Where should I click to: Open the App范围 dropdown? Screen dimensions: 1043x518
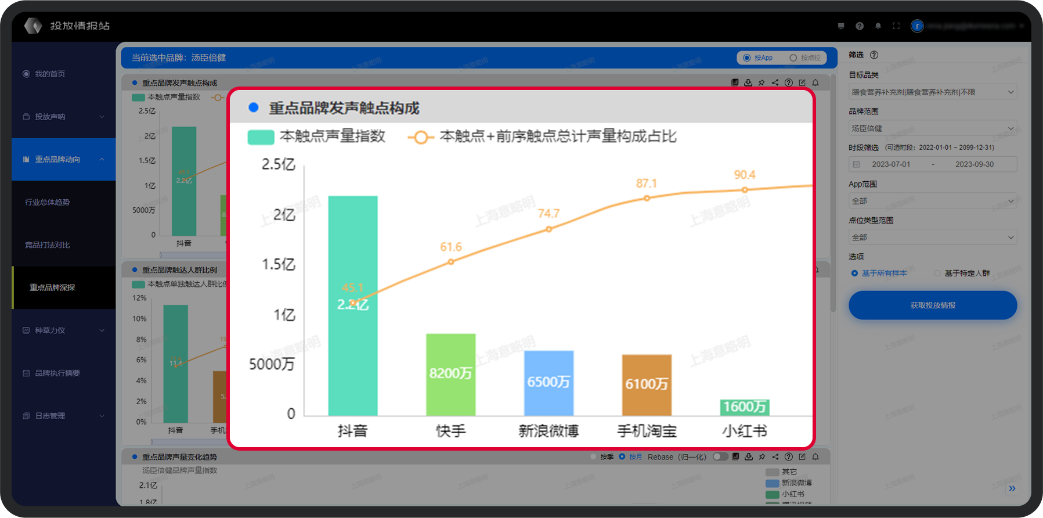933,201
